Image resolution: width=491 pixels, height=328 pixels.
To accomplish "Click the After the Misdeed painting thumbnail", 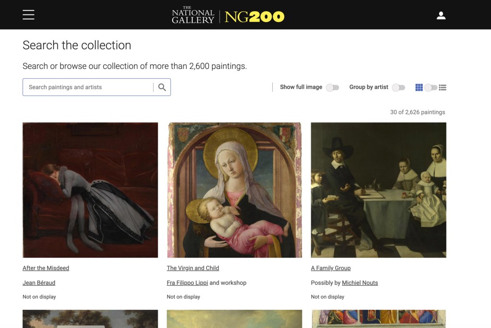I will [90, 190].
